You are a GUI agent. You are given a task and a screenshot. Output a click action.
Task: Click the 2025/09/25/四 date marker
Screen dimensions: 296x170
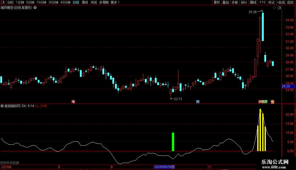[164, 167]
